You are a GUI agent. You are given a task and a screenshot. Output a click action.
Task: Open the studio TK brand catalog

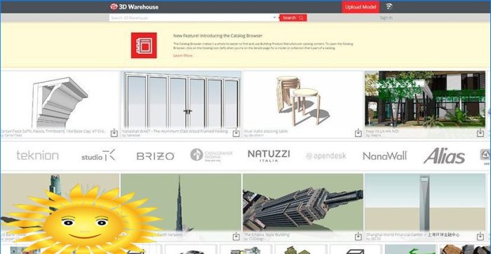[x=98, y=155]
